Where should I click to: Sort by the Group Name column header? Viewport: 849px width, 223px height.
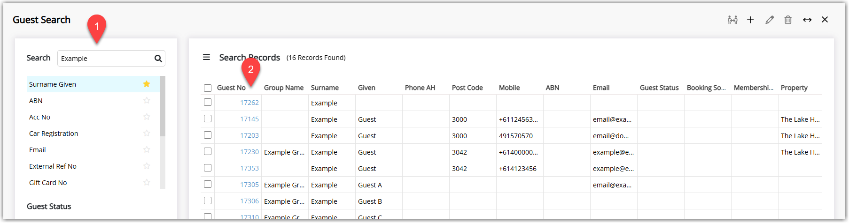tap(284, 88)
